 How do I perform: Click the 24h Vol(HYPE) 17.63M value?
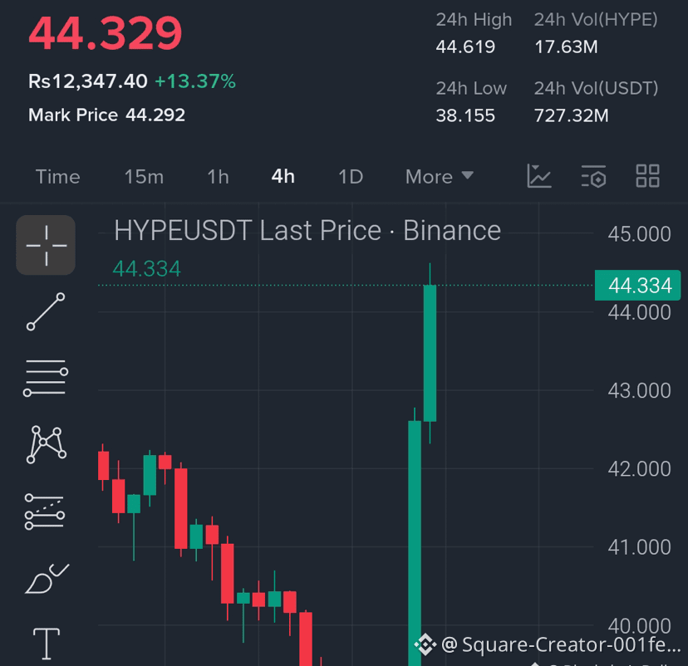coord(566,47)
